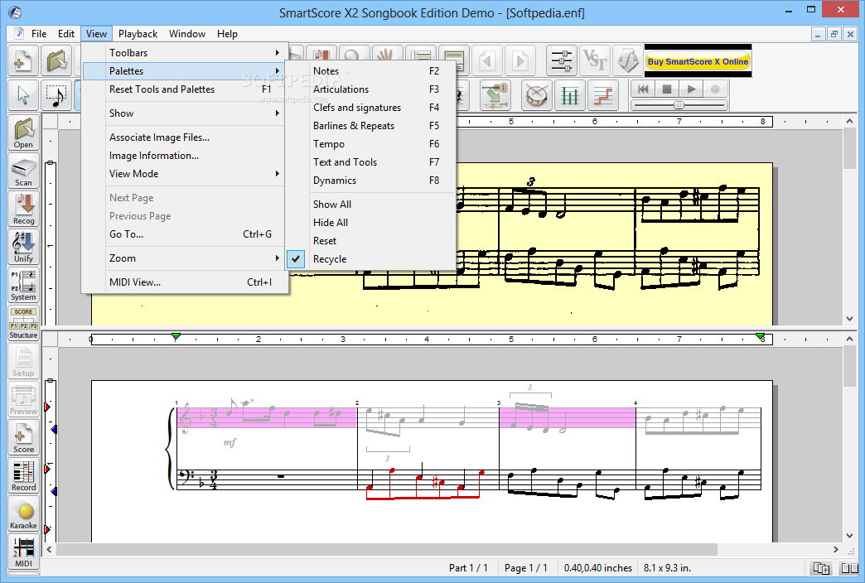Click the rewind to start playback button
This screenshot has width=865, height=583.
(643, 89)
